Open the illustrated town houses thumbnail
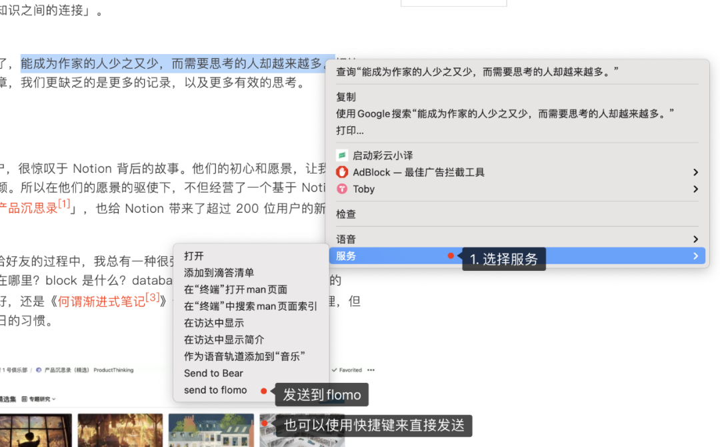The width and height of the screenshot is (720, 447). (x=211, y=430)
